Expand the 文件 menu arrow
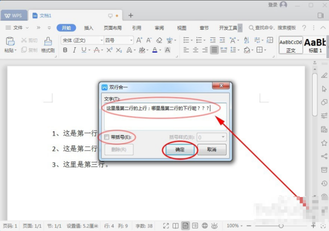The height and width of the screenshot is (231, 329). pos(27,28)
